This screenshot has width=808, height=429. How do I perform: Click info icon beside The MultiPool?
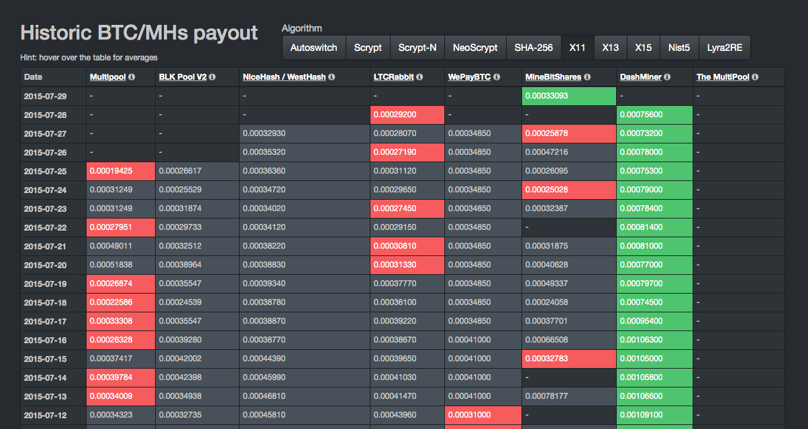pos(755,77)
